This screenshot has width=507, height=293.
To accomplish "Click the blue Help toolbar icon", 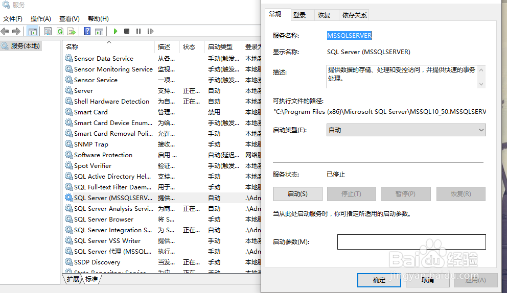I will [87, 31].
